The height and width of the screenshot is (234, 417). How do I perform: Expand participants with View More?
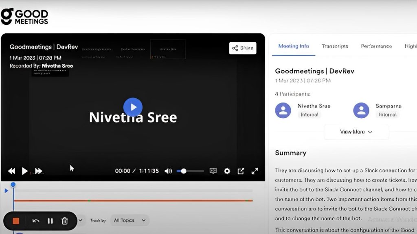point(356,132)
